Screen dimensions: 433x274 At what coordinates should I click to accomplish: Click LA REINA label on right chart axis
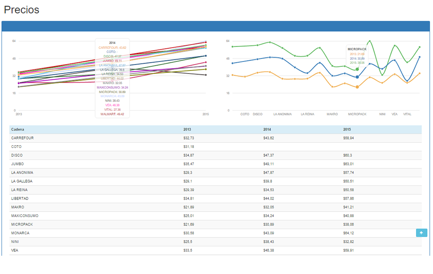(308, 114)
